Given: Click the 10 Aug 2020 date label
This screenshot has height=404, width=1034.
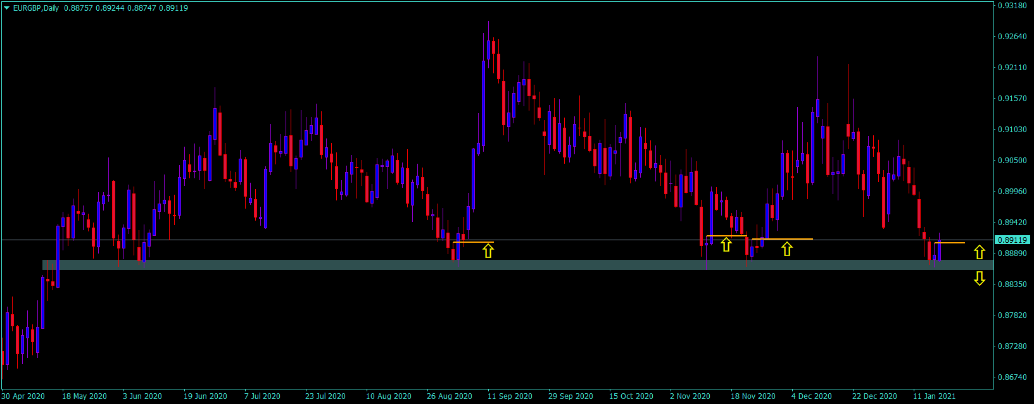Looking at the screenshot, I should (x=389, y=396).
